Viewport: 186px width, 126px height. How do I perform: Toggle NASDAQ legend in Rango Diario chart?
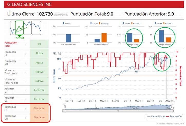(x=136, y=24)
